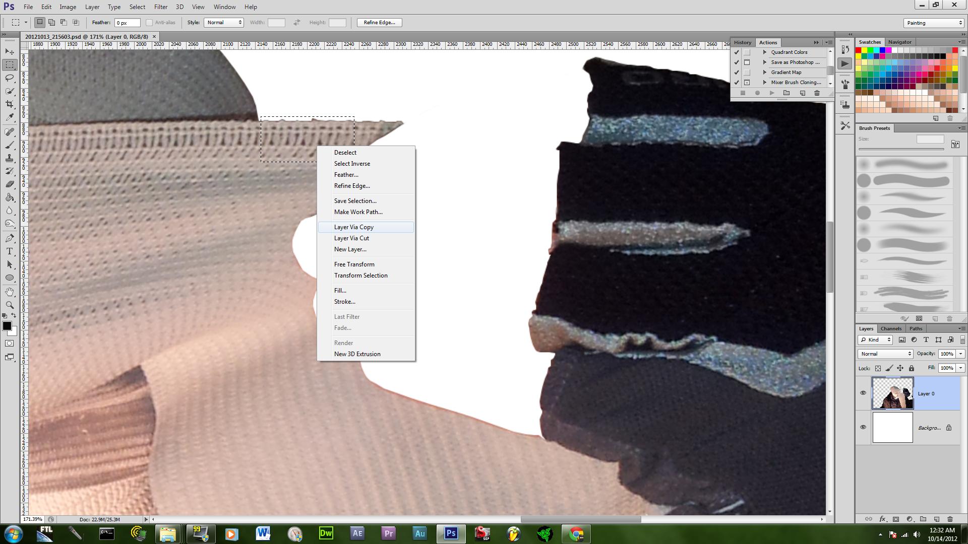Create new action set folder icon
The height and width of the screenshot is (544, 968).
click(786, 93)
